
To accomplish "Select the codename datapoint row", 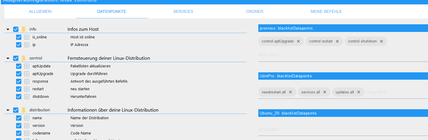I will (x=126, y=133).
